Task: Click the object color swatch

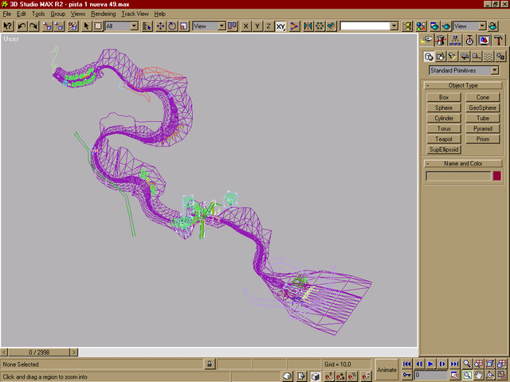Action: pos(496,176)
